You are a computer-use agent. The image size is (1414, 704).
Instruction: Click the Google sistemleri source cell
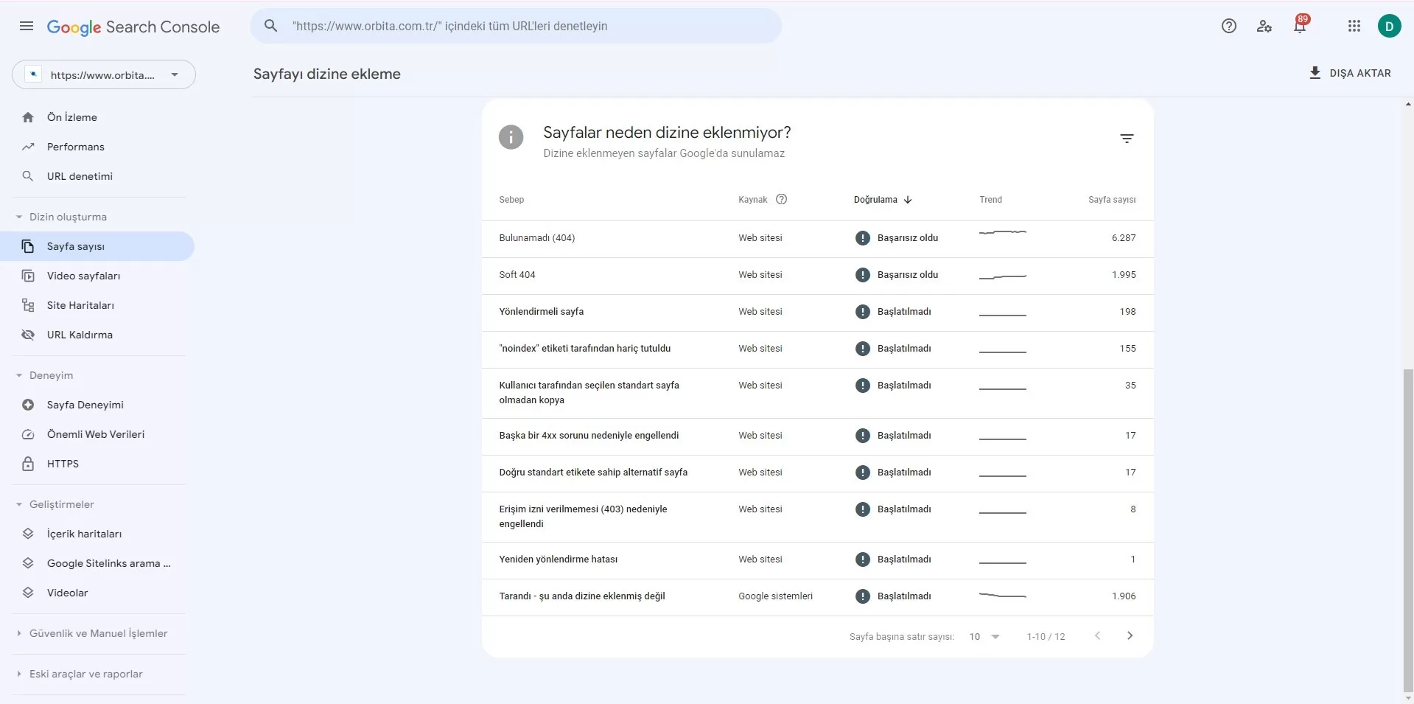pyautogui.click(x=775, y=596)
